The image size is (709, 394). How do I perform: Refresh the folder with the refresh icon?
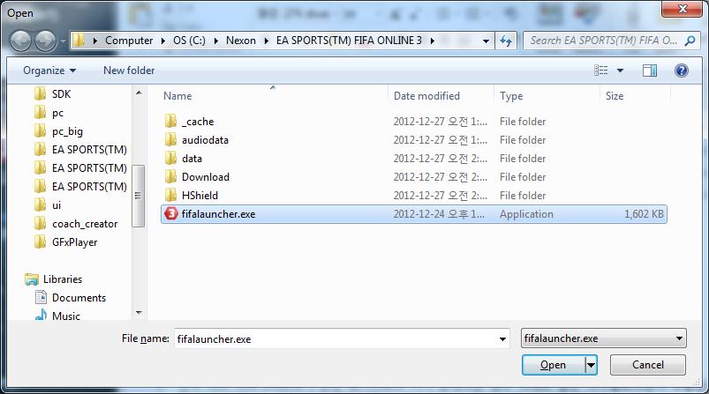pyautogui.click(x=506, y=41)
